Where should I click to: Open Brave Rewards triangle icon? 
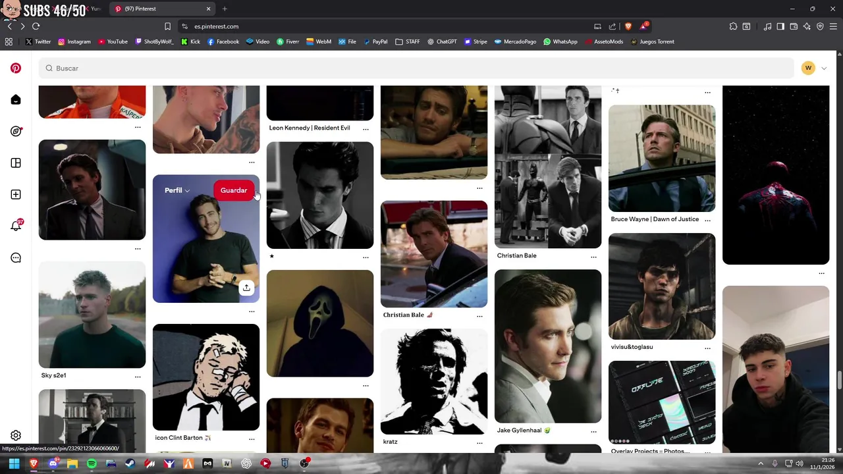pos(643,26)
